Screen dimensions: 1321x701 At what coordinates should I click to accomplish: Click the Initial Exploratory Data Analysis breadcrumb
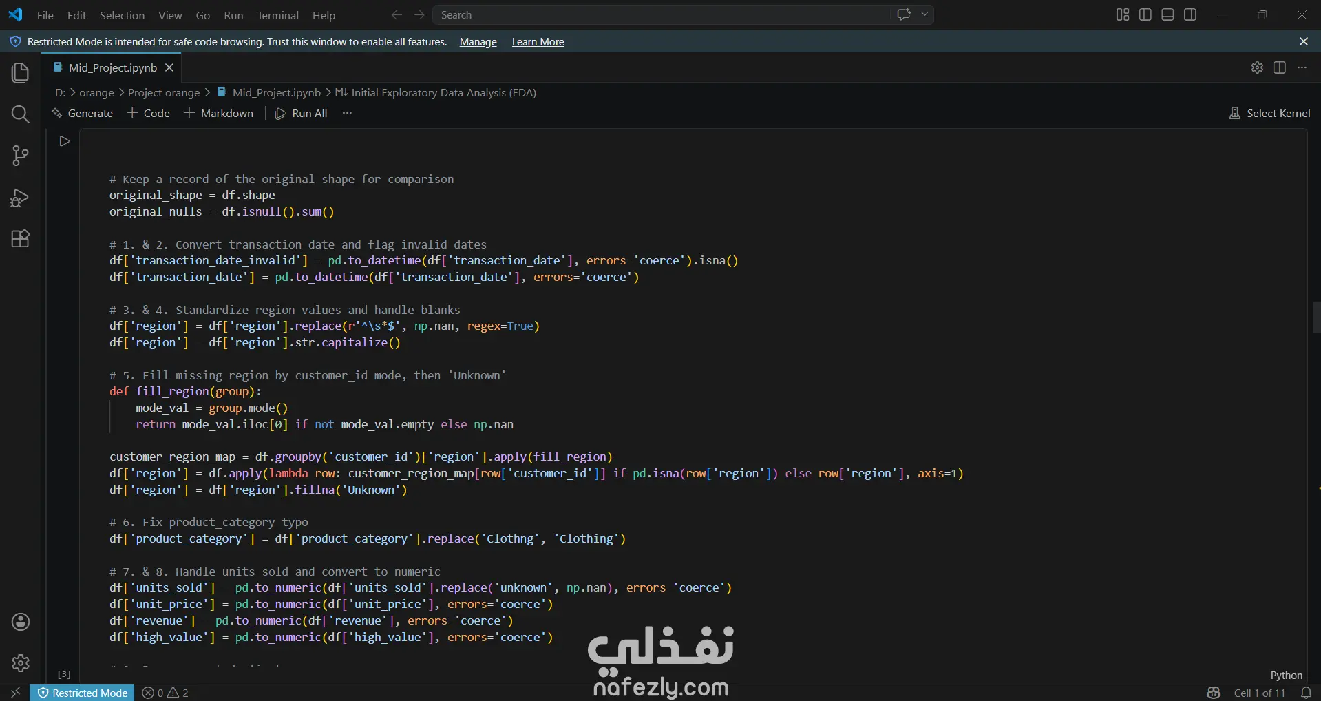(436, 92)
